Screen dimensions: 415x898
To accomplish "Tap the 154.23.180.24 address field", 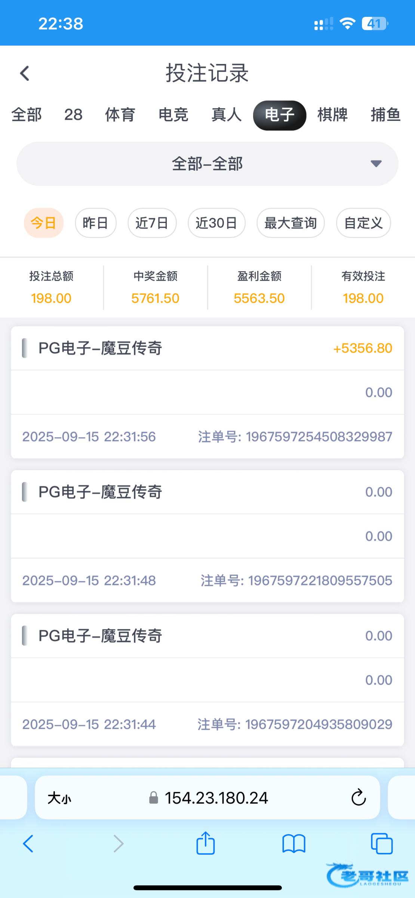I will [216, 798].
